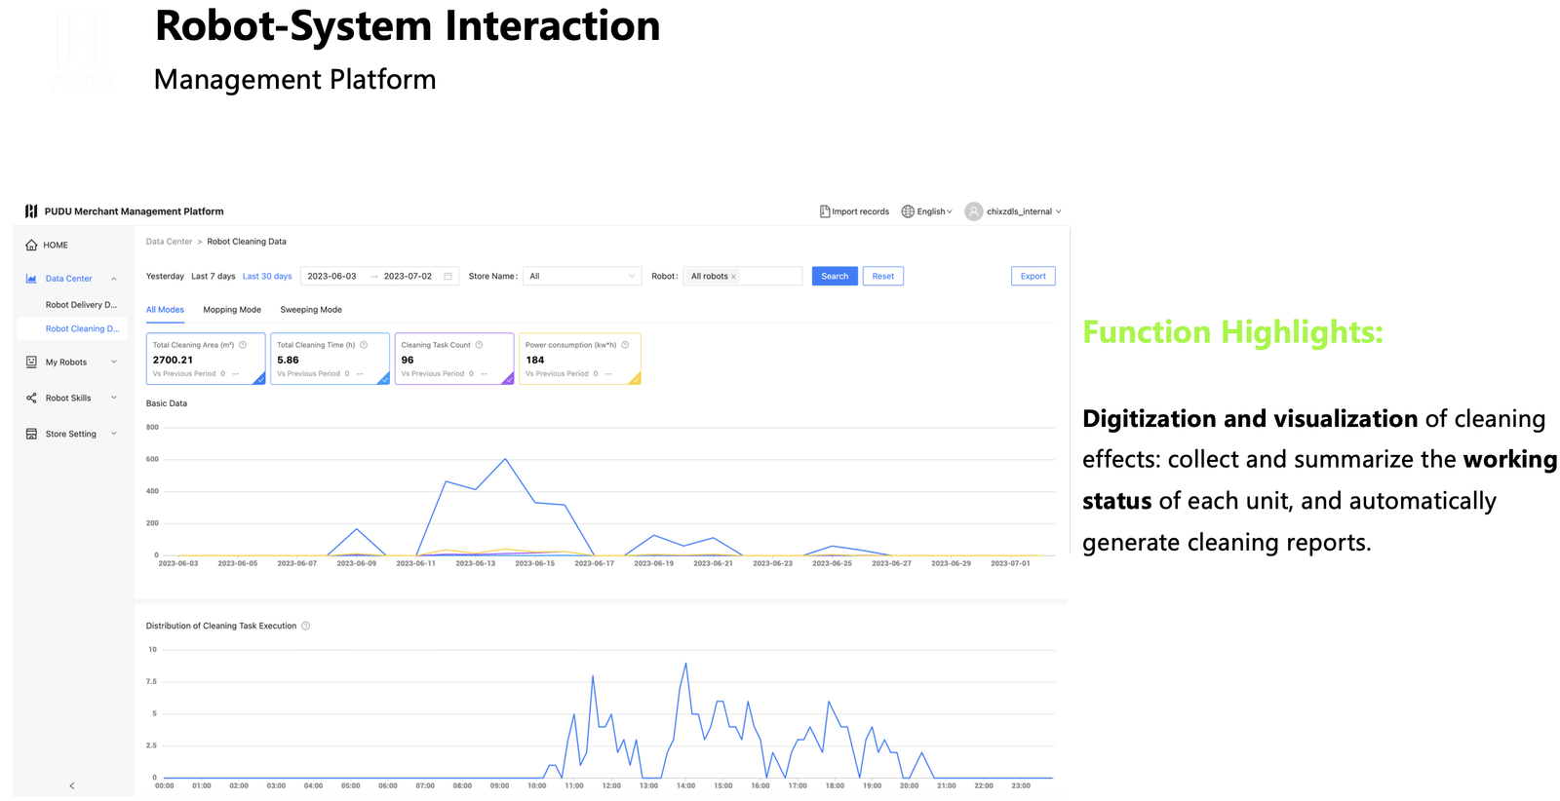The height and width of the screenshot is (801, 1560).
Task: Expand the Robot Skills menu chevron
Action: point(114,398)
